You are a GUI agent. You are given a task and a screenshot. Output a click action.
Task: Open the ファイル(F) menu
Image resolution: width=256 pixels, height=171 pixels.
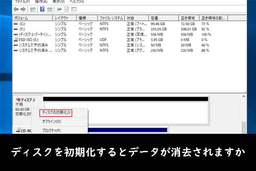[21, 1]
